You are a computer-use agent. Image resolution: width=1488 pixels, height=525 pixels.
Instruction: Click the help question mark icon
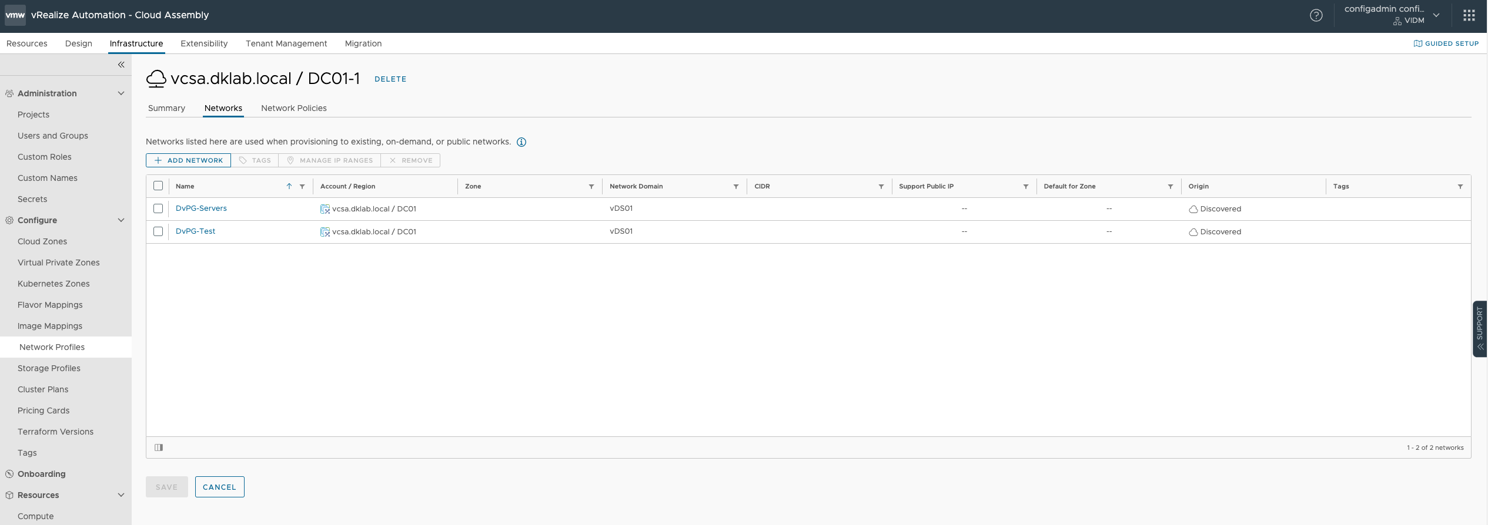1316,15
